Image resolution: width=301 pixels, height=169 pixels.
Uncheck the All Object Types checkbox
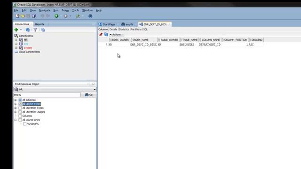tap(20, 104)
